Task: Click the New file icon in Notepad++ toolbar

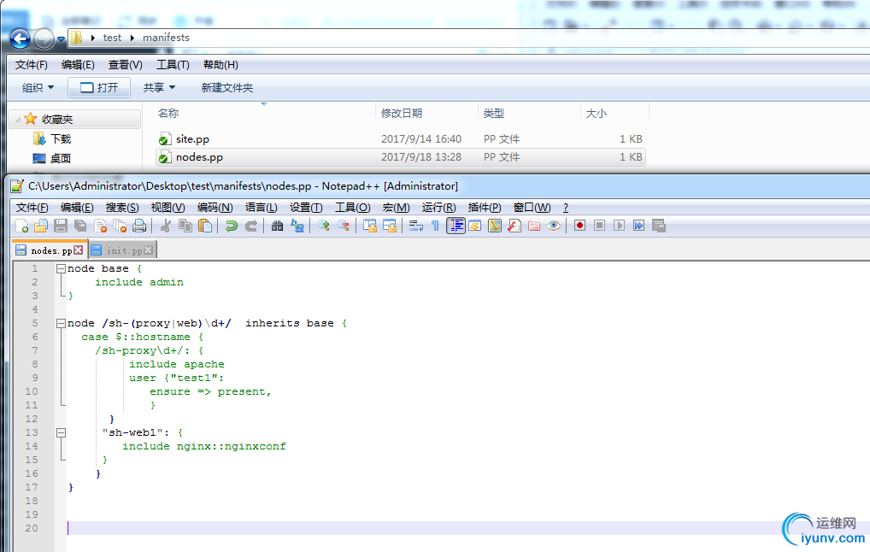Action: pyautogui.click(x=22, y=226)
